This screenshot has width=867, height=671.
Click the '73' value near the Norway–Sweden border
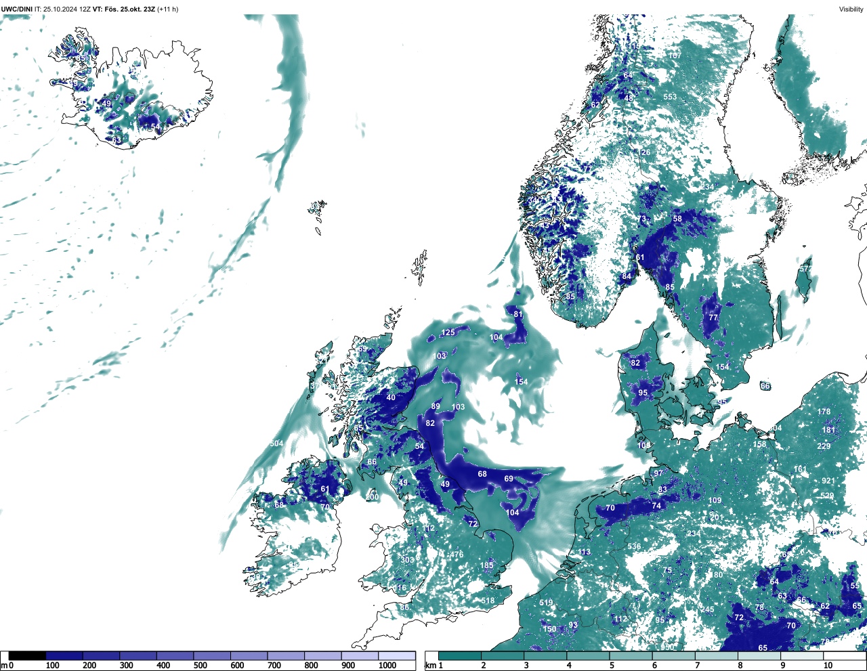click(x=643, y=219)
